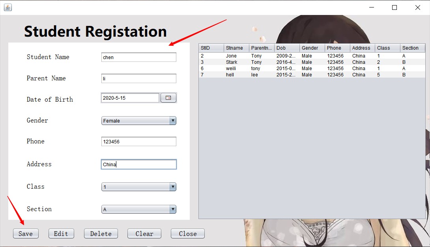Delete the selected student

coord(101,233)
